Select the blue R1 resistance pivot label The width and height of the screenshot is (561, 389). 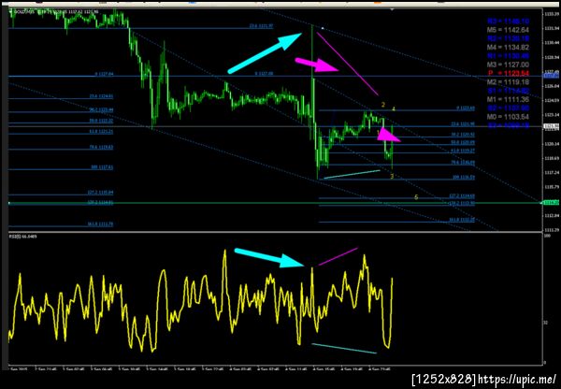point(508,56)
